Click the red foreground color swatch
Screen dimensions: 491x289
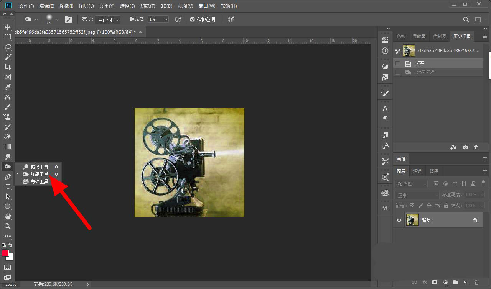(x=5, y=253)
